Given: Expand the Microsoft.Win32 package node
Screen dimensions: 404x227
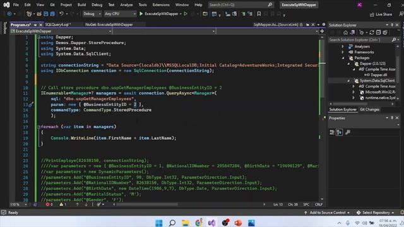Looking at the screenshot, I should [353, 92].
